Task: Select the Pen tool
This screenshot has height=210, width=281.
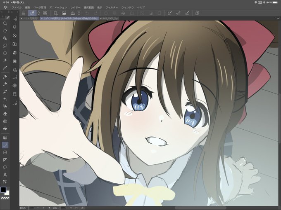Action: (x=5, y=77)
